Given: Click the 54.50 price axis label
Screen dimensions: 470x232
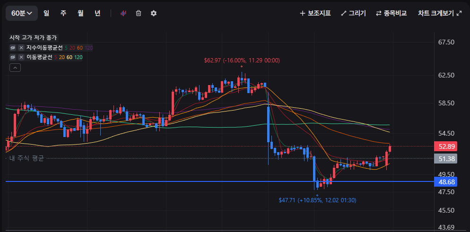Looking at the screenshot, I should click(446, 133).
